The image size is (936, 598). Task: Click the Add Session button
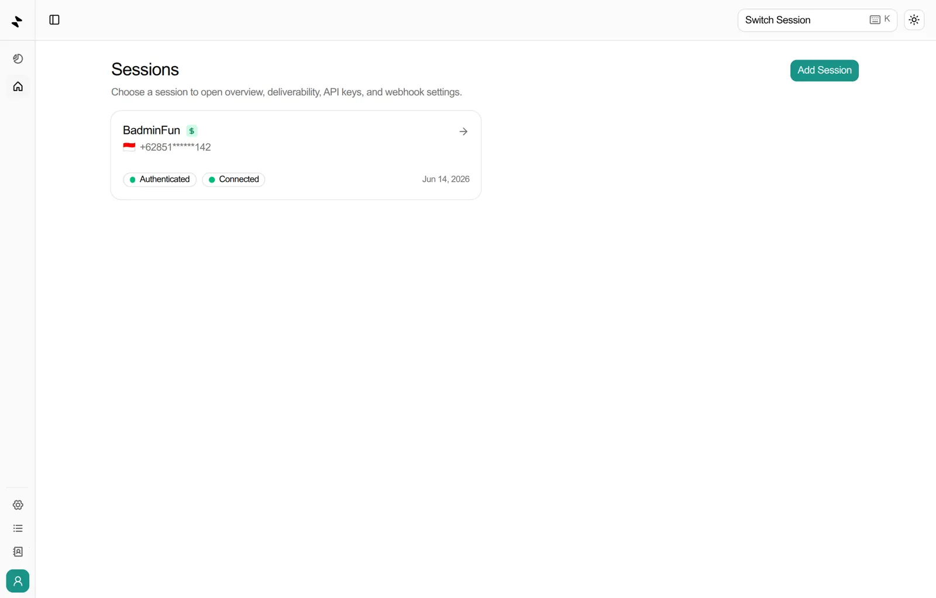pos(824,70)
